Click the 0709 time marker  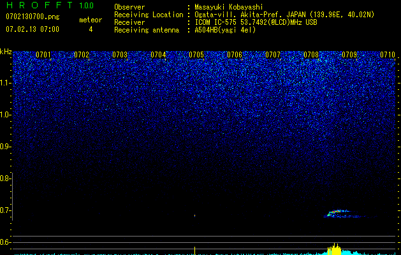tap(349, 55)
